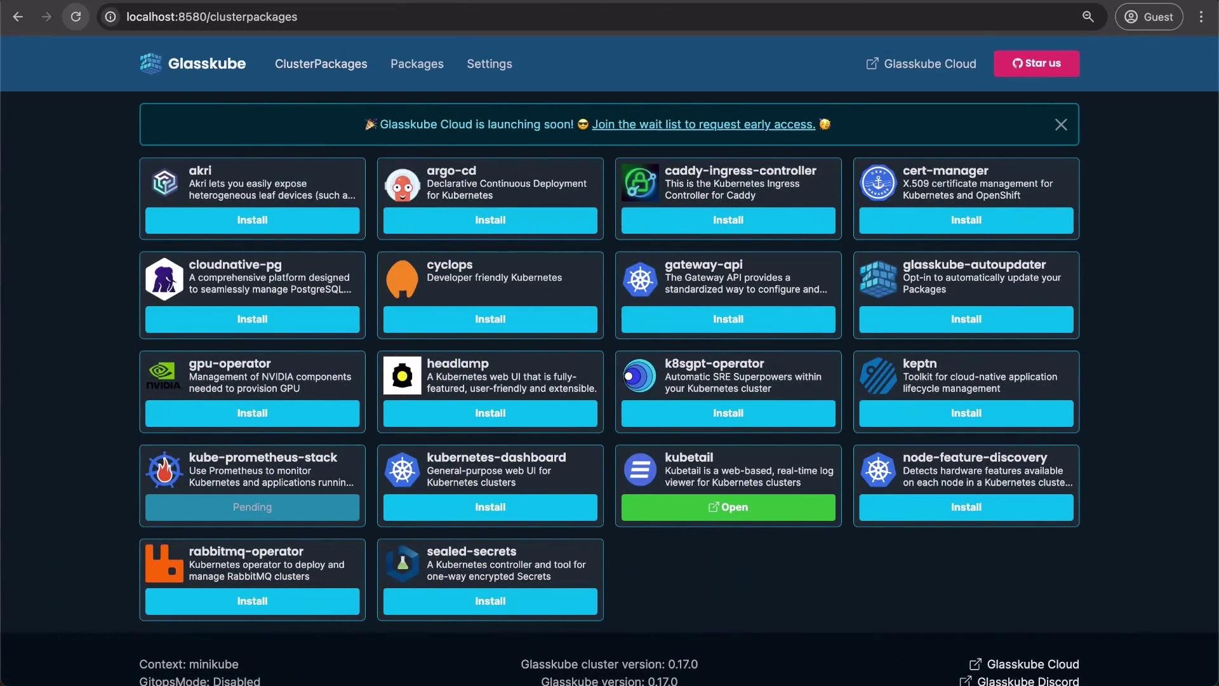This screenshot has height=686, width=1219.
Task: Reload the page in browser
Action: [x=76, y=17]
